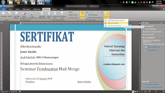Go to Next: Write your letter
Image resolution: width=165 pixels, height=93 pixels.
152,84
